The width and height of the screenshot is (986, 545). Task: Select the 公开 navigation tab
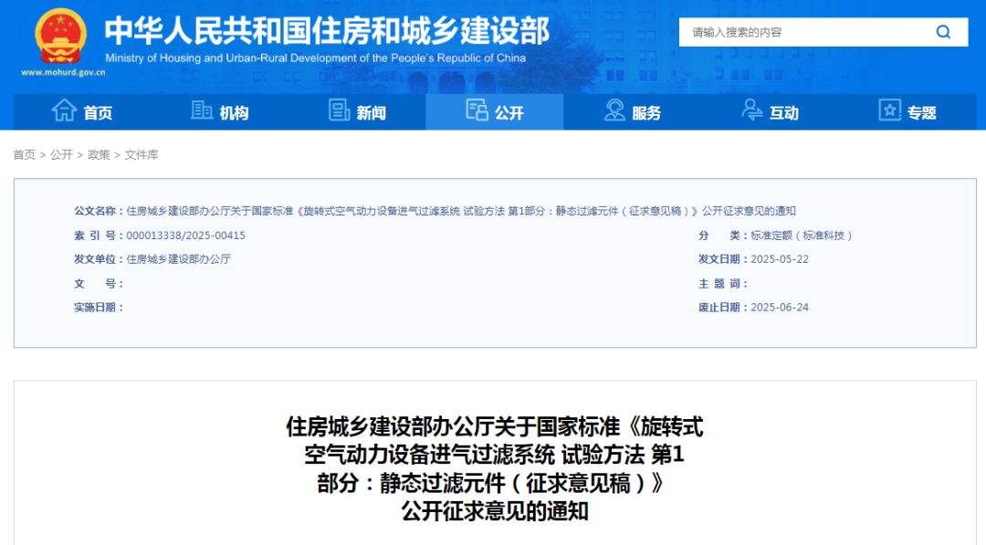494,112
